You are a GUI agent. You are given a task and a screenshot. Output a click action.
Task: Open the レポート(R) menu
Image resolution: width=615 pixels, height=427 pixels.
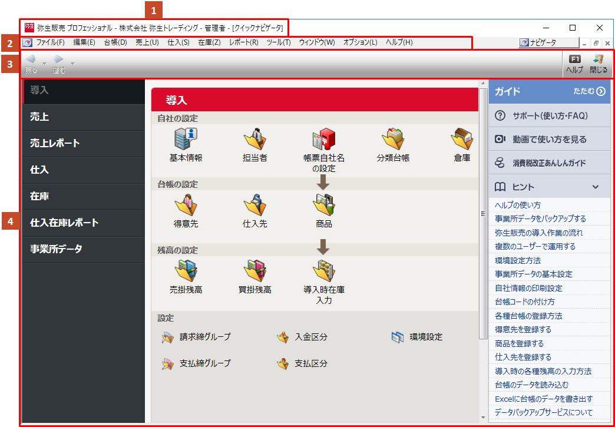pyautogui.click(x=243, y=42)
